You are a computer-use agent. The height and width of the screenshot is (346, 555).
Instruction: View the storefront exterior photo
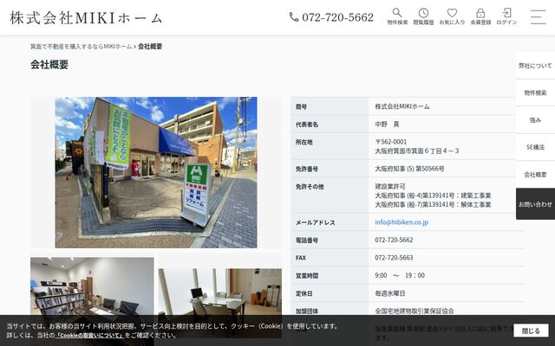156,172
